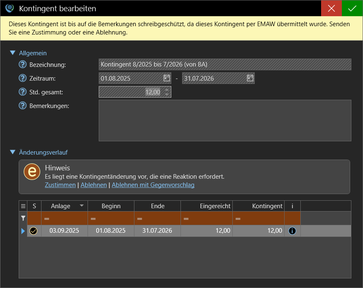This screenshot has height=288, width=363.
Task: Click the Zeitraum end date field
Action: (218, 78)
